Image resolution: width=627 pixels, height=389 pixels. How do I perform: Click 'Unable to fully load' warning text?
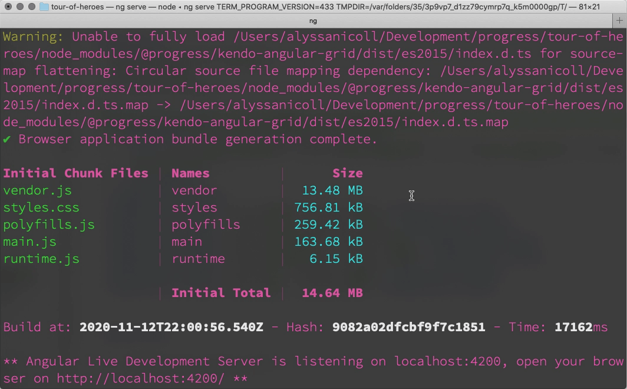tap(148, 37)
